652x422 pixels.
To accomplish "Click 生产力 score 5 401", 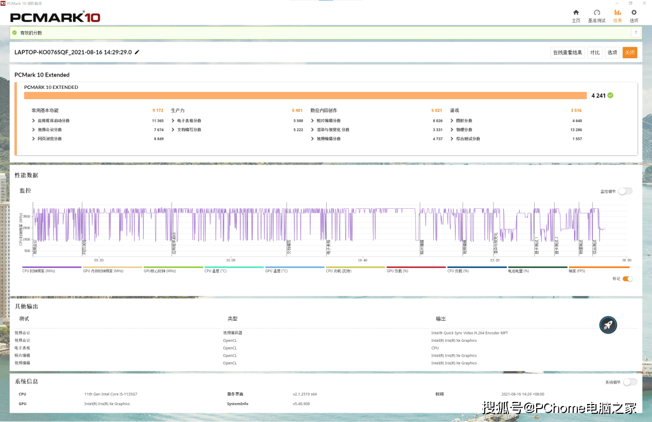I will tap(297, 111).
